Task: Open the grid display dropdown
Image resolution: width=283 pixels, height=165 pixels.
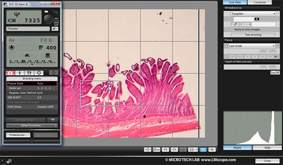Action: click(193, 149)
